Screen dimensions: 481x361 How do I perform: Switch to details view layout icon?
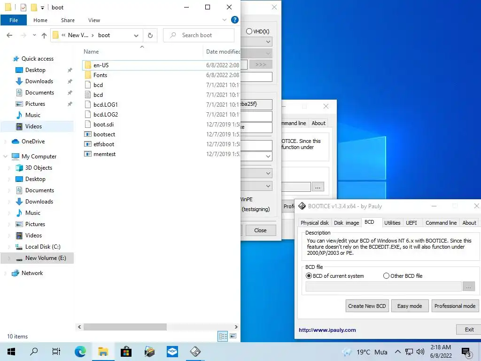223,336
